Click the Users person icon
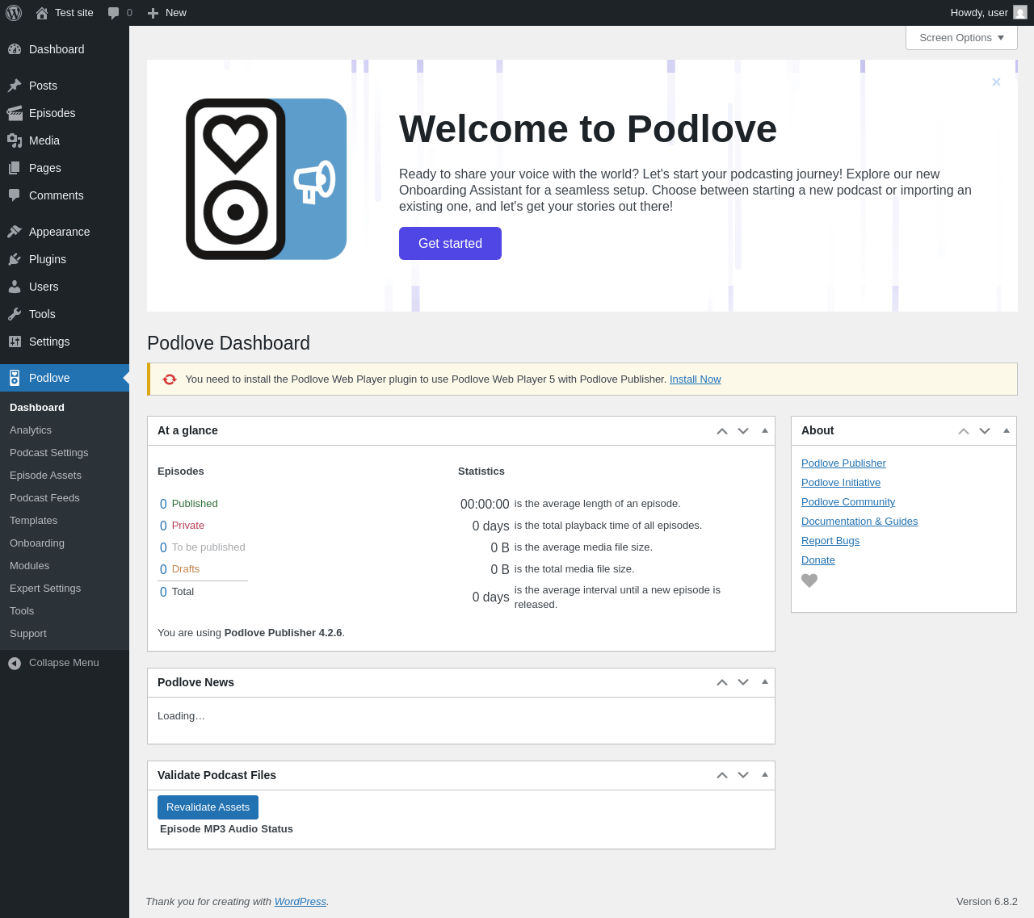This screenshot has height=918, width=1034. 15,287
